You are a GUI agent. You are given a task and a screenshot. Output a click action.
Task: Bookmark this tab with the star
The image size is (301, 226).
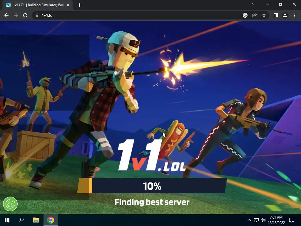tap(264, 15)
